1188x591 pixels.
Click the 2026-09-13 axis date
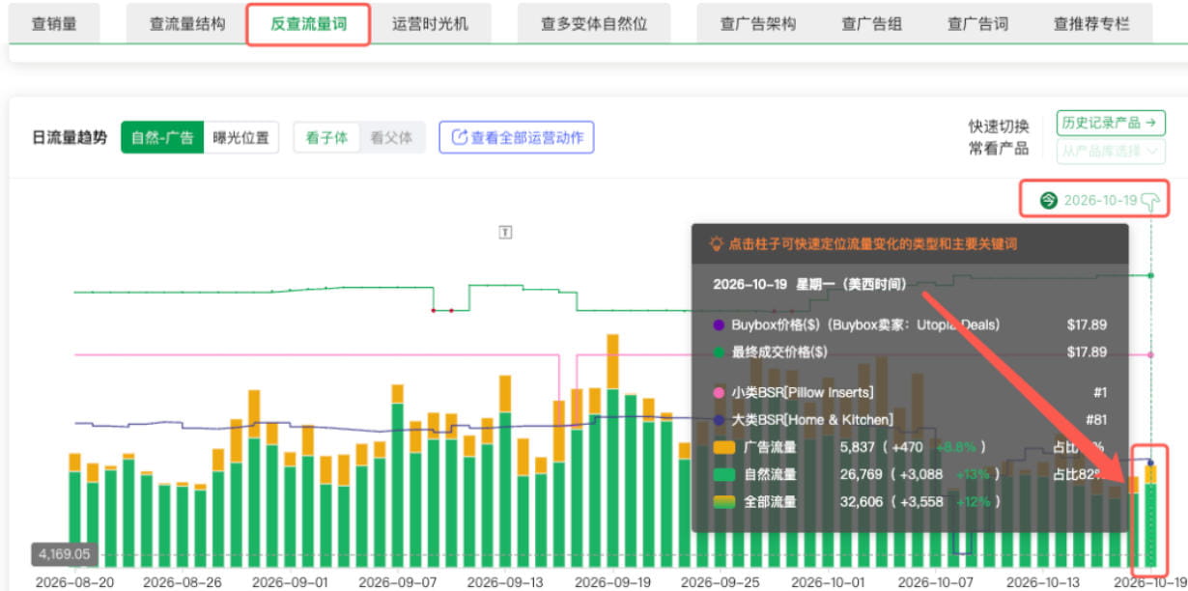pos(505,582)
